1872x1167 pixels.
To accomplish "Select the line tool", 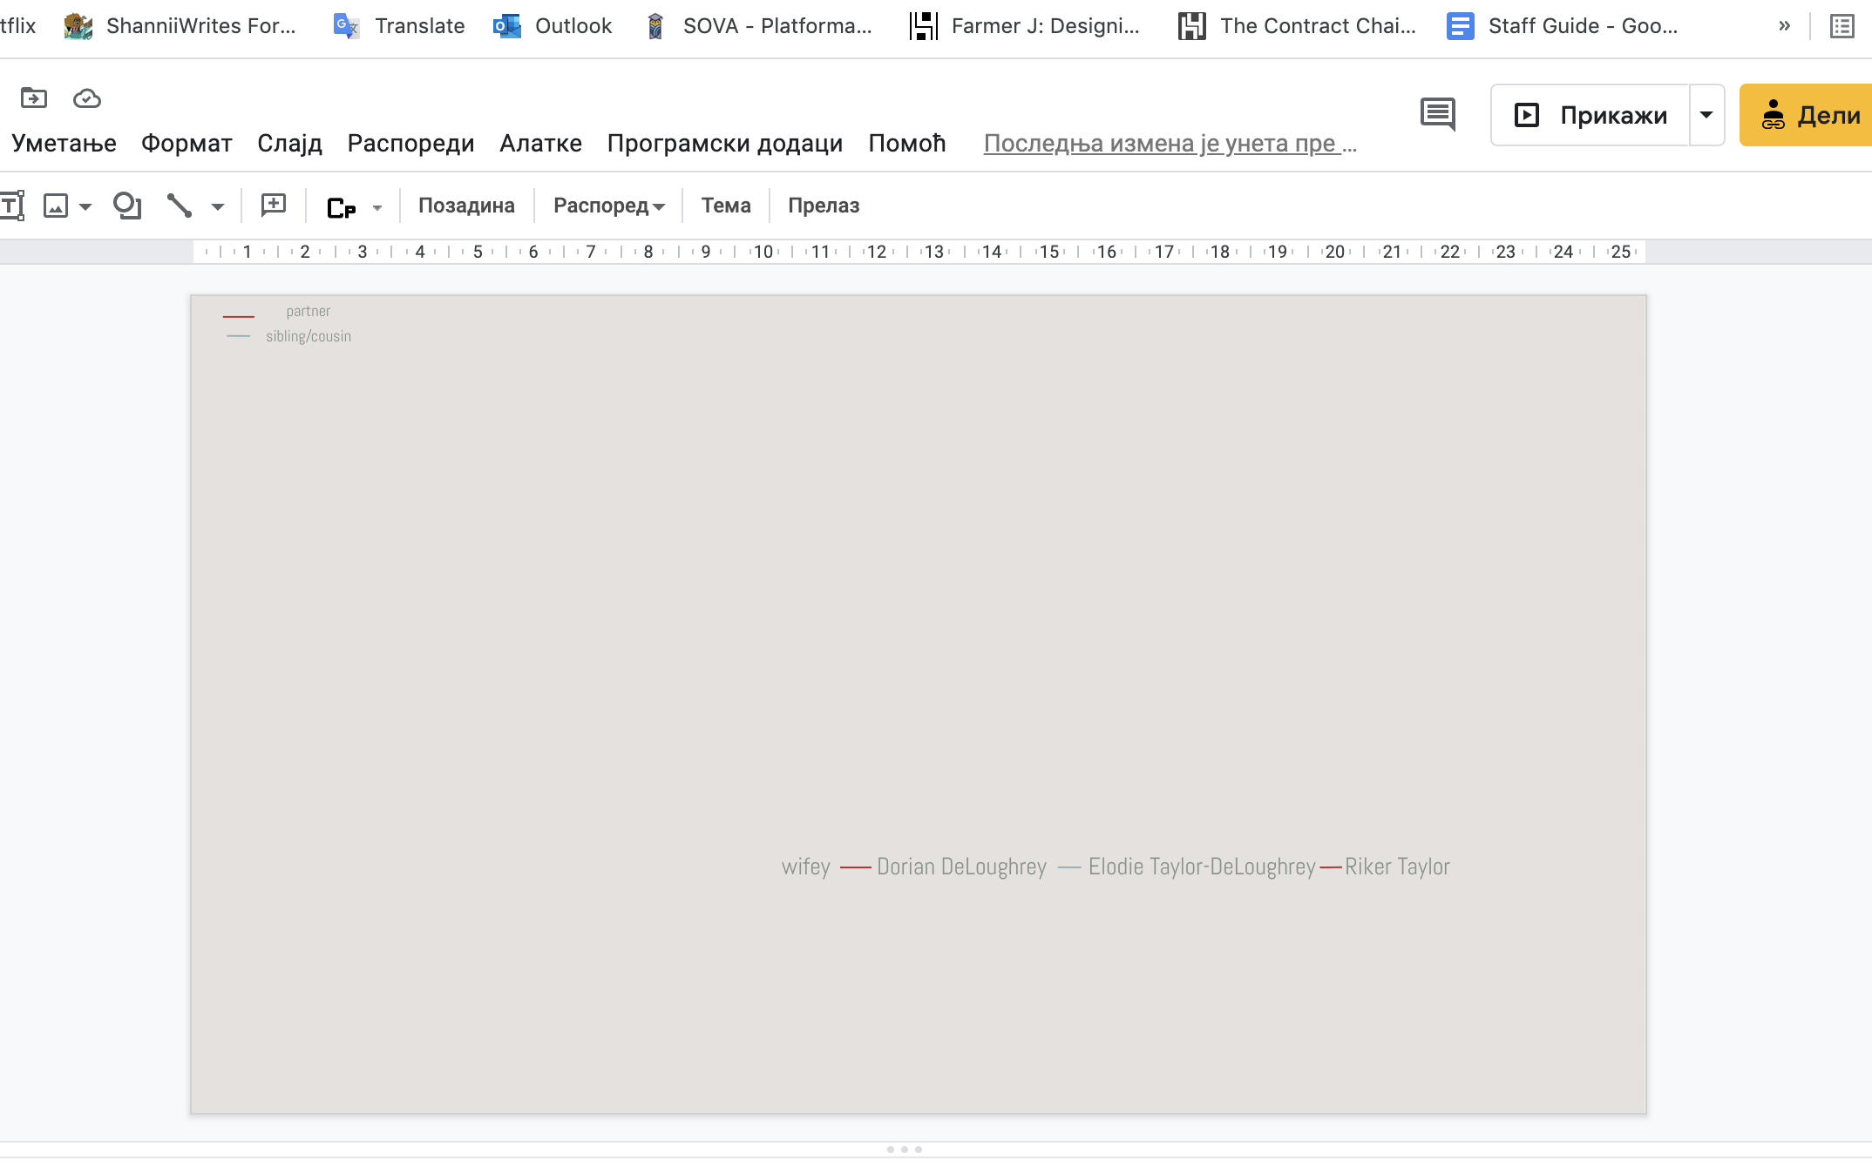I will coord(180,206).
